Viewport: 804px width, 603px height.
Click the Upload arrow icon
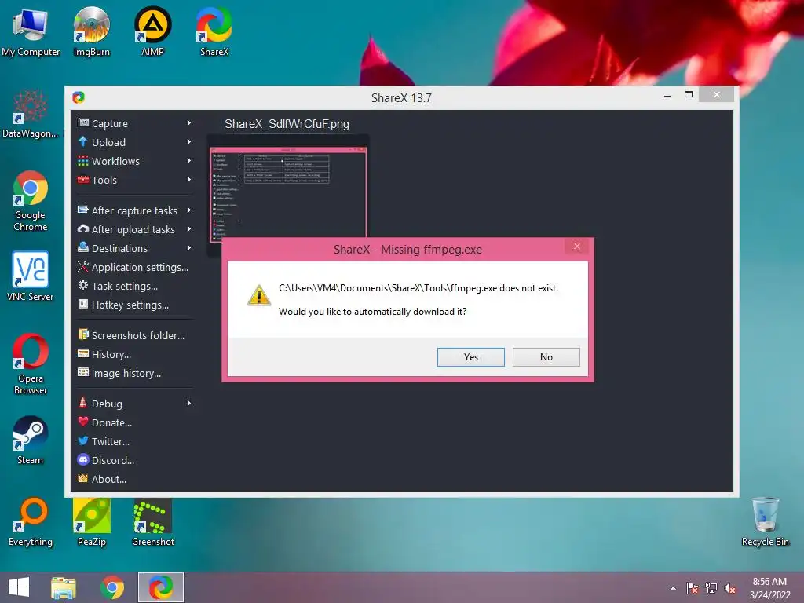click(82, 142)
